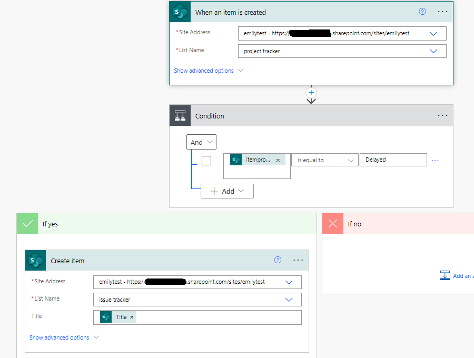Click the If yes checkmark icon

click(27, 224)
